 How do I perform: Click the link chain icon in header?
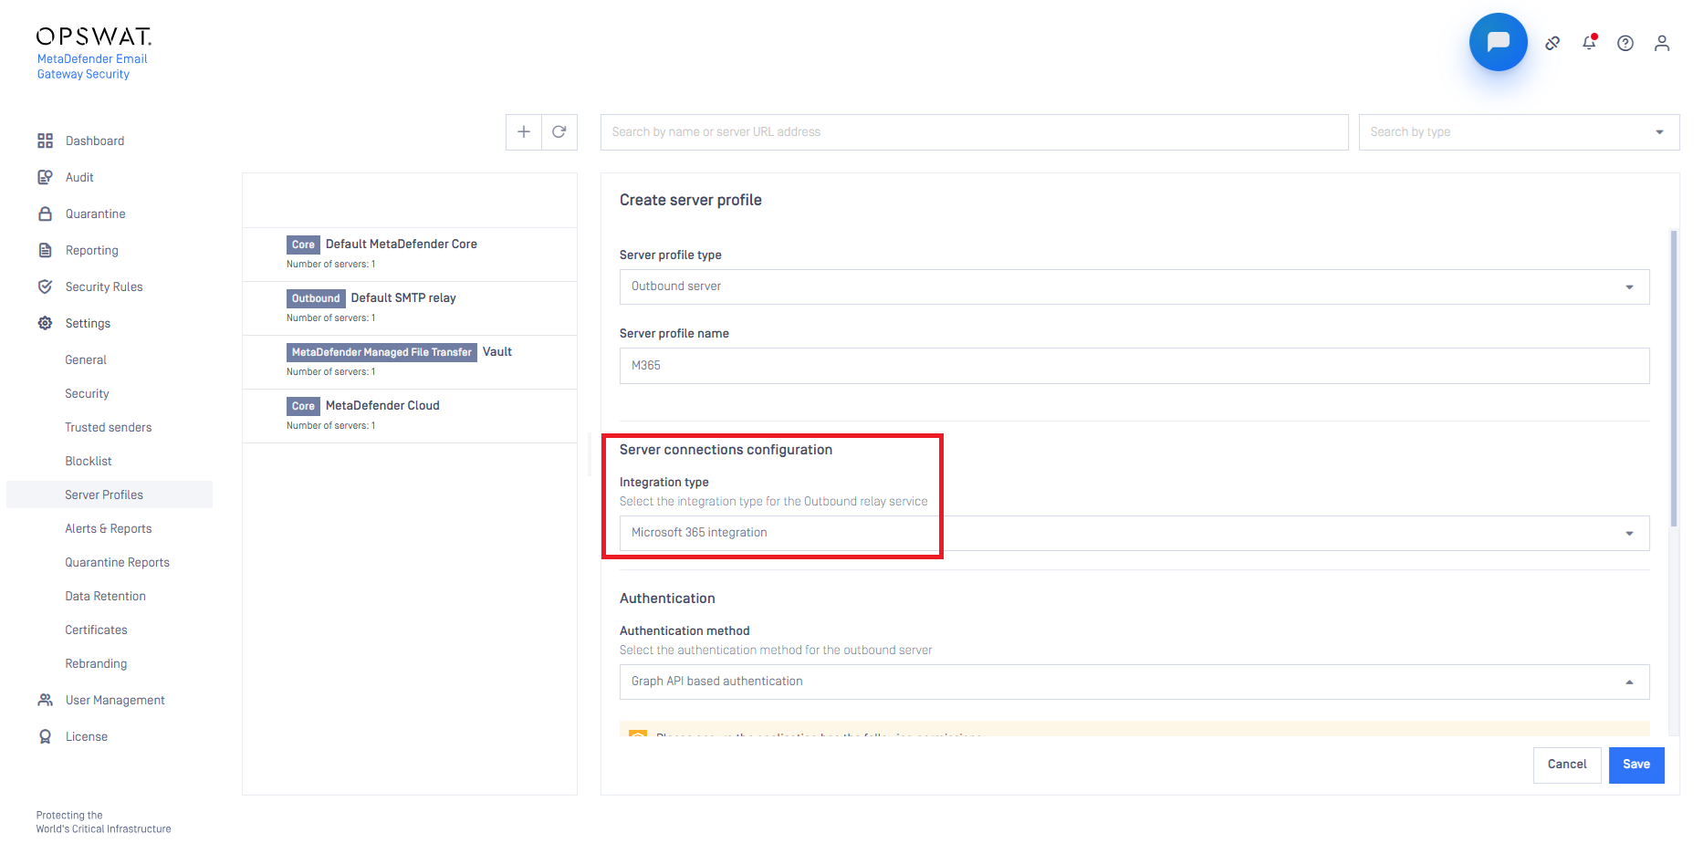click(1552, 43)
